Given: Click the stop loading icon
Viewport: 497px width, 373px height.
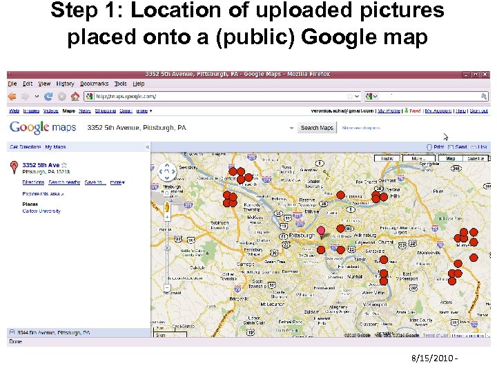Looking at the screenshot, I should pyautogui.click(x=62, y=97).
